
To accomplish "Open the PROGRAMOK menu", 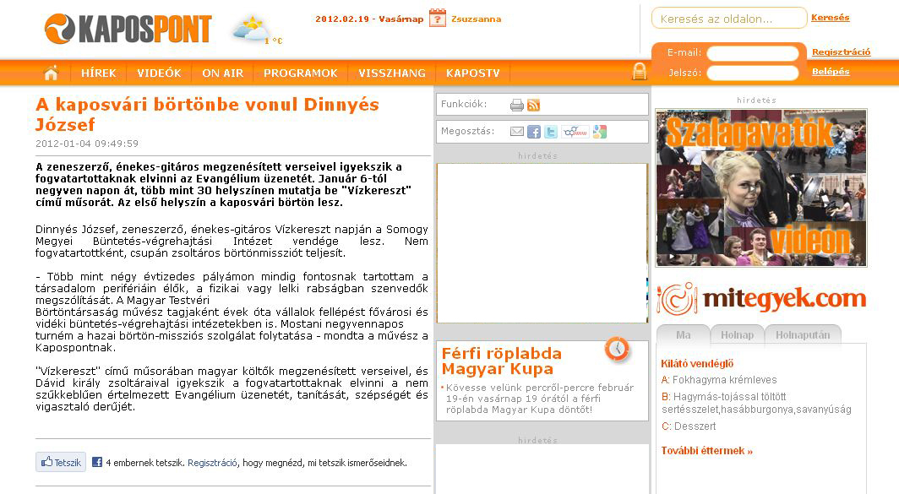I will coord(301,73).
